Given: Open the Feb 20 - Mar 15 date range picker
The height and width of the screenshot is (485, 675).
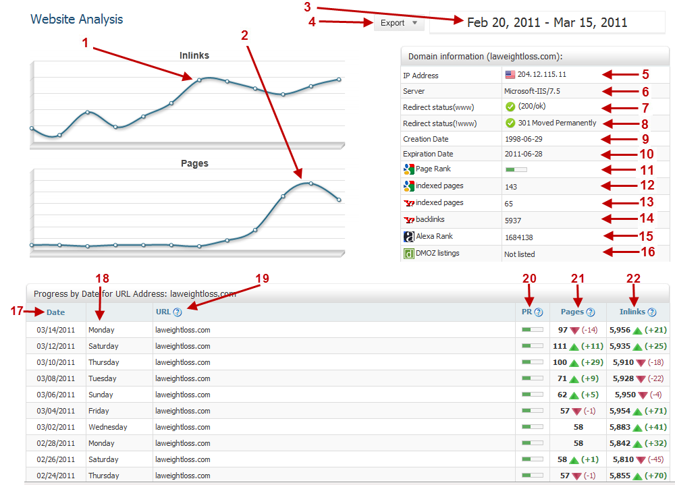Looking at the screenshot, I should point(547,23).
